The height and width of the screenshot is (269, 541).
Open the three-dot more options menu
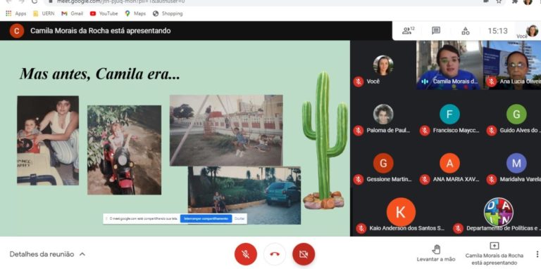[537, 254]
